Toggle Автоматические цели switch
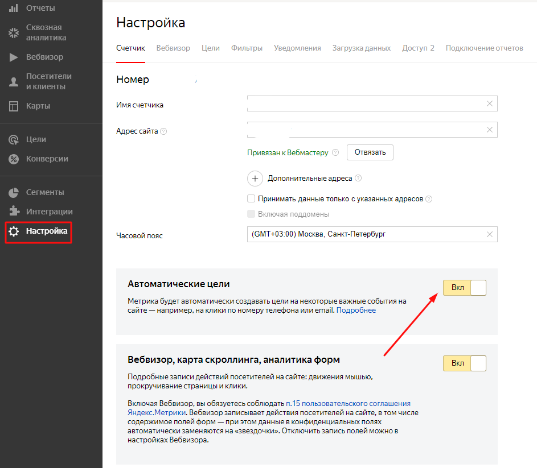Image resolution: width=537 pixels, height=468 pixels. click(x=465, y=288)
